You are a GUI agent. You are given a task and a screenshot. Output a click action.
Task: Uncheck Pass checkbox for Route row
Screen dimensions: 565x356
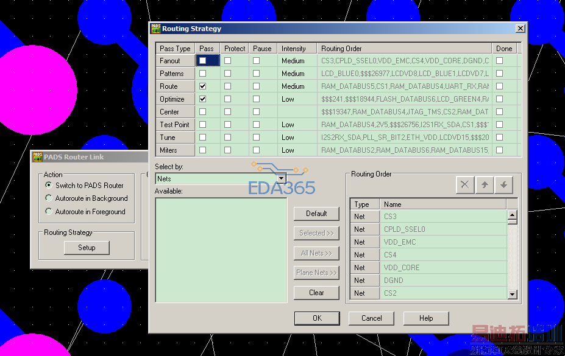pyautogui.click(x=203, y=86)
